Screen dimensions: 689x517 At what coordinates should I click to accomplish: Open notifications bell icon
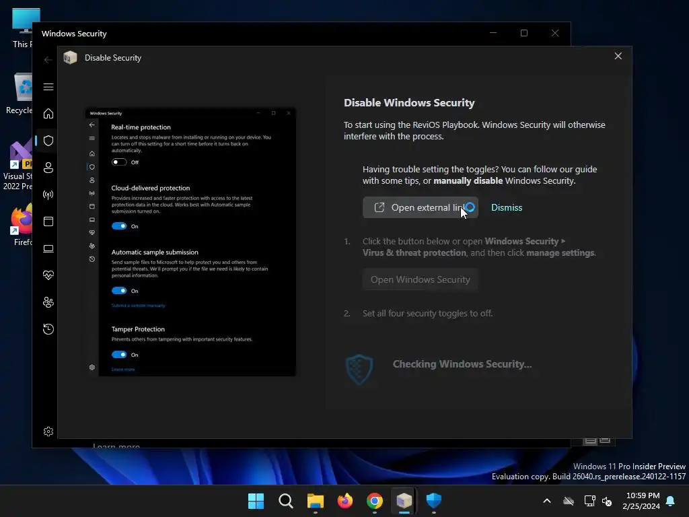point(671,501)
